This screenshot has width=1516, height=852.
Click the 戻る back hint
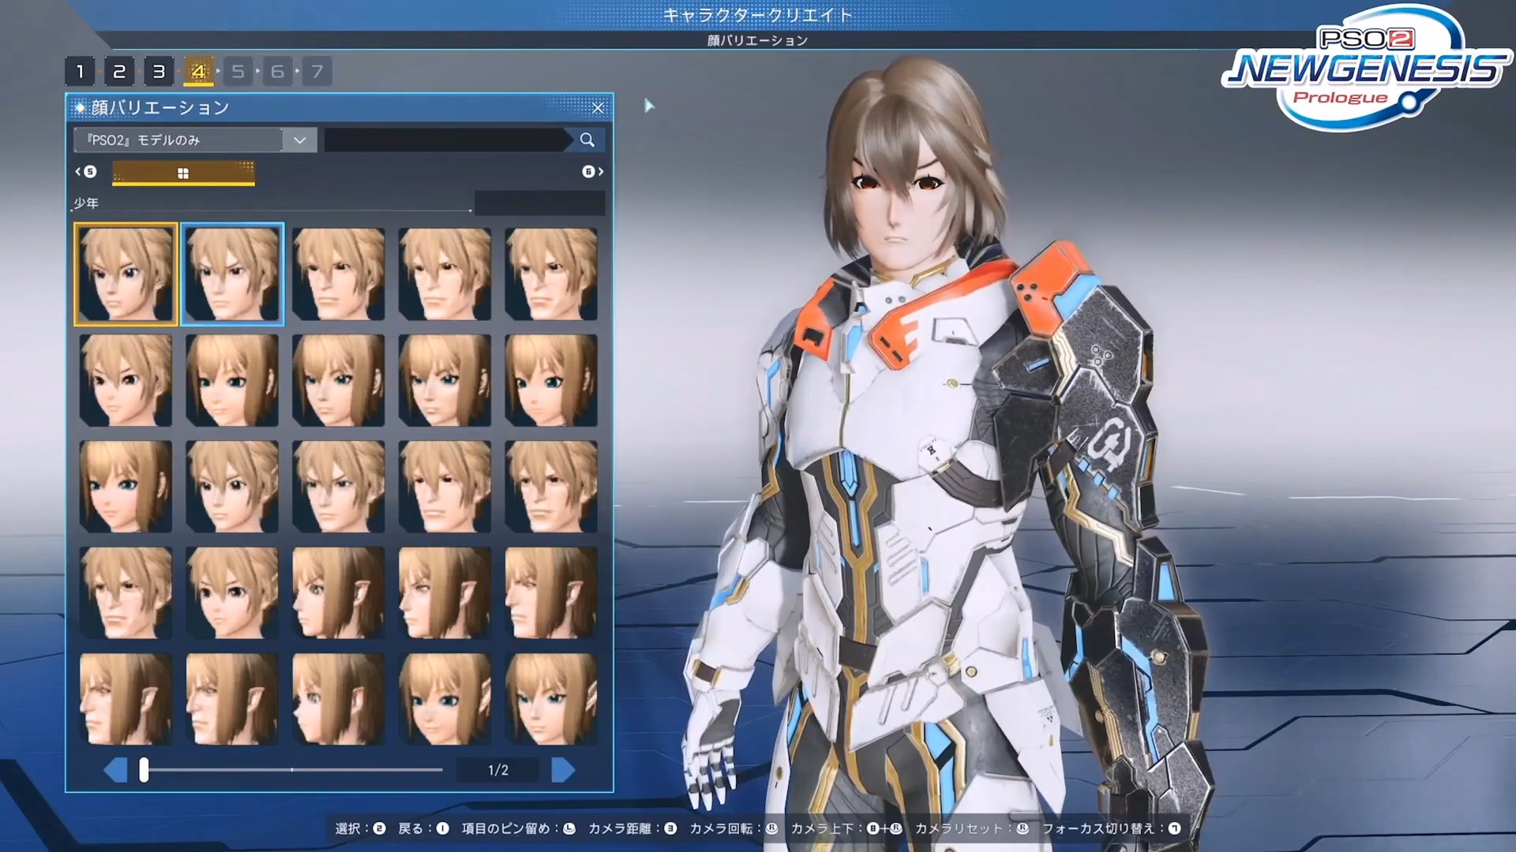click(x=423, y=828)
